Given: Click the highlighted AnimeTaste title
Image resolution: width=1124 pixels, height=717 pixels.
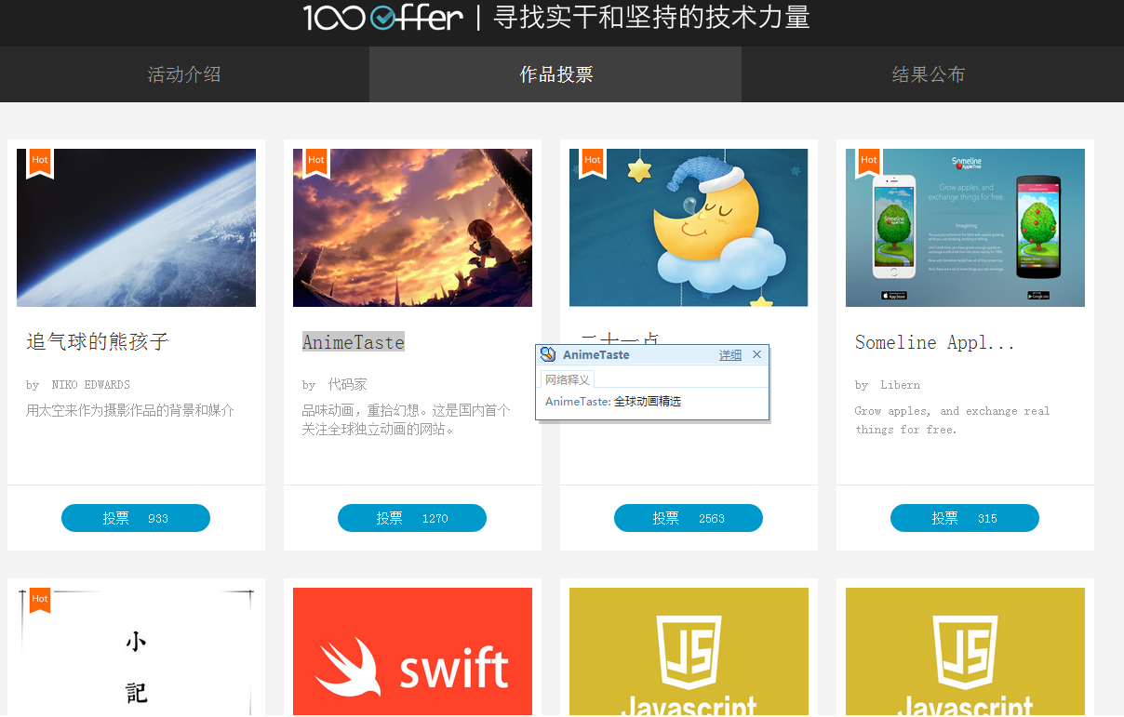Looking at the screenshot, I should coord(354,342).
